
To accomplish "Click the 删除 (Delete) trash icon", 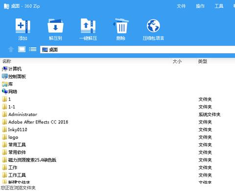I will [121, 26].
